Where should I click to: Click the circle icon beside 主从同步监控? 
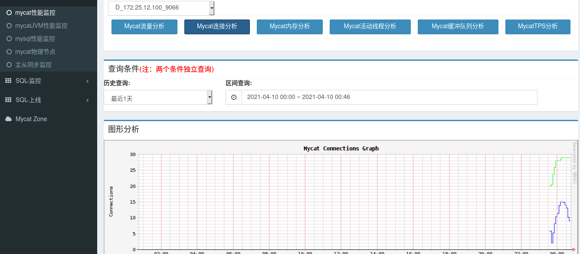pyautogui.click(x=9, y=65)
